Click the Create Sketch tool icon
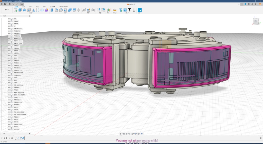Image resolution: width=263 pixels, height=144 pixels. point(16,10)
